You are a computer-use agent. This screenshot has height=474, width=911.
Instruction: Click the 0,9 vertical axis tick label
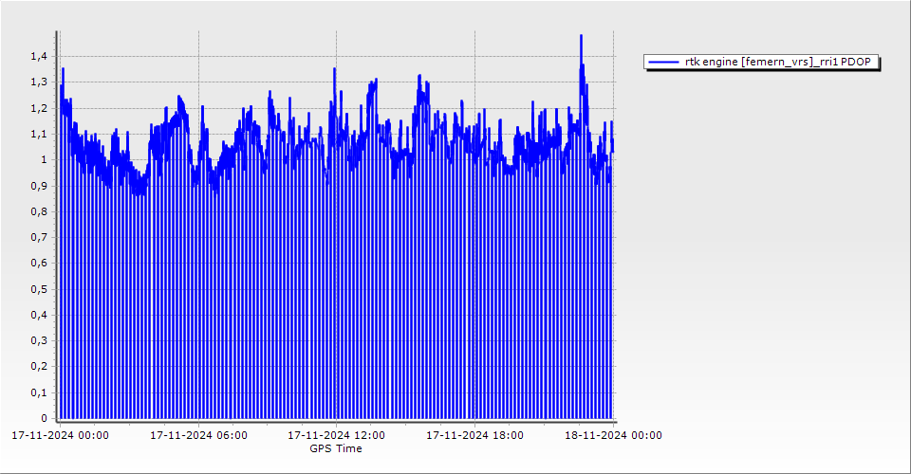click(x=37, y=186)
